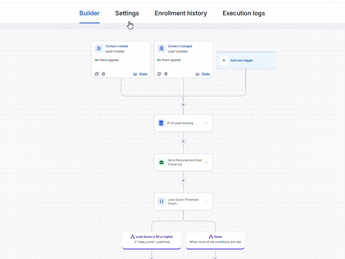The width and height of the screenshot is (345, 259).
Task: Click the Lead Created subtitle
Action: pos(115,51)
